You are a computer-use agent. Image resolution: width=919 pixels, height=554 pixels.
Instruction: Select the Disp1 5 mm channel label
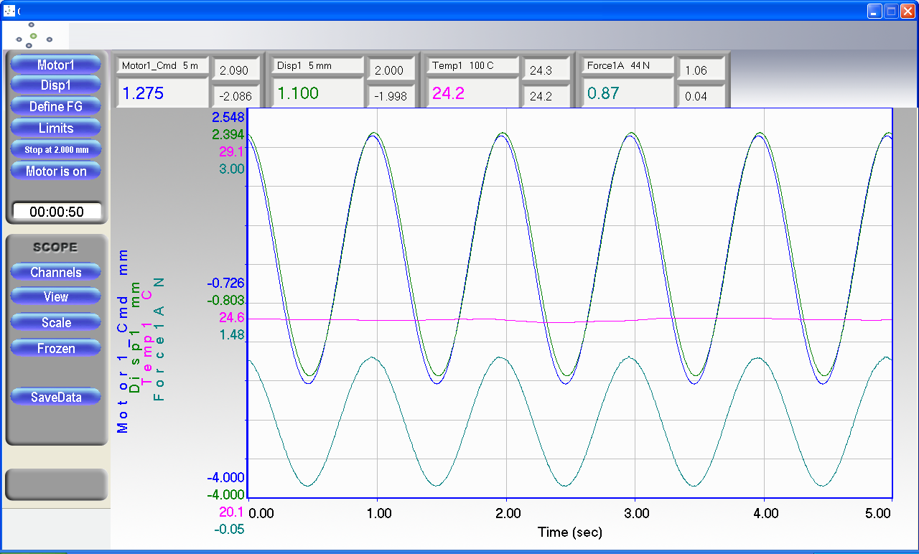coord(318,66)
